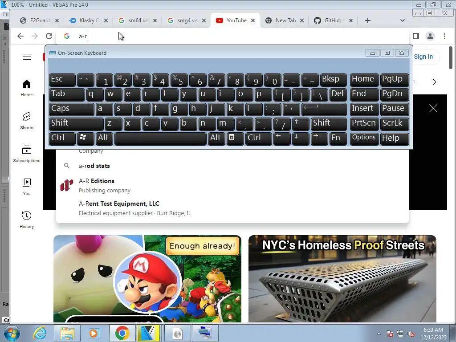Switch to the smg4 search tab

(187, 20)
